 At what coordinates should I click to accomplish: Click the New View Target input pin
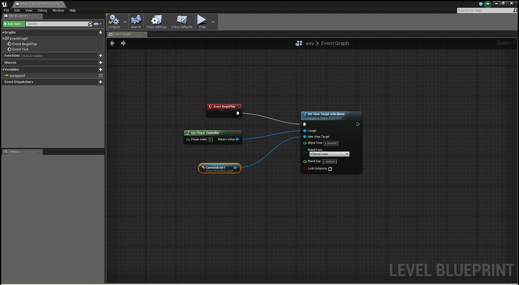tap(305, 137)
